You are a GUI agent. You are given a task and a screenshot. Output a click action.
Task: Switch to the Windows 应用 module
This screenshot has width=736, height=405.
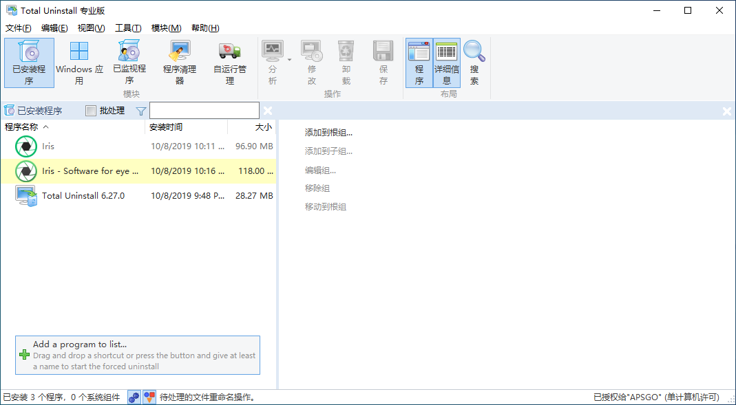(79, 63)
